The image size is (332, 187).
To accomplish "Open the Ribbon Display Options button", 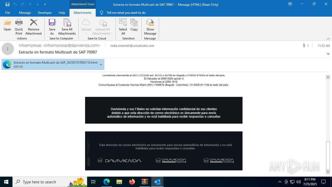I will pos(290,4).
